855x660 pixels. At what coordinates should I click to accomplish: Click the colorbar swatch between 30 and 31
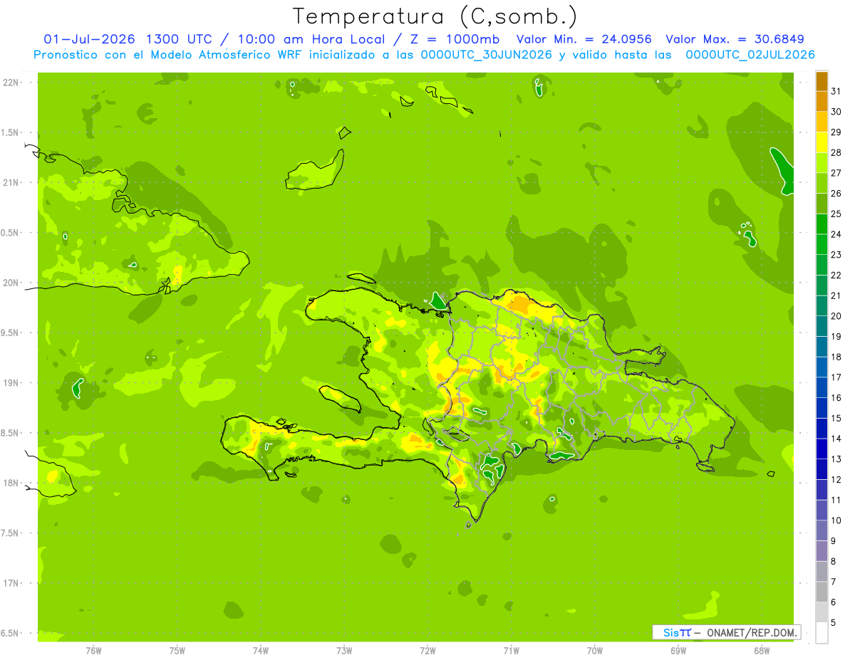pos(822,102)
